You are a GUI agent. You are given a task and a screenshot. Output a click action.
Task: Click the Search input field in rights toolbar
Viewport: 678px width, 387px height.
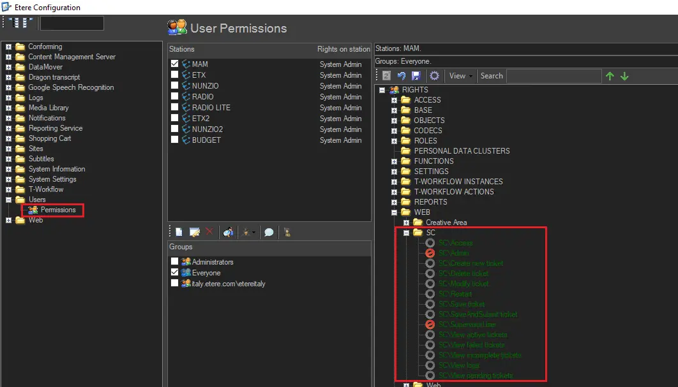click(554, 76)
